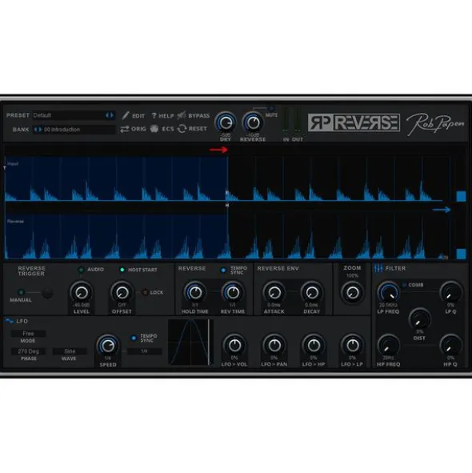Viewport: 472px width, 473px height.
Task: Click the Orig swap arrows icon
Action: pyautogui.click(x=125, y=129)
